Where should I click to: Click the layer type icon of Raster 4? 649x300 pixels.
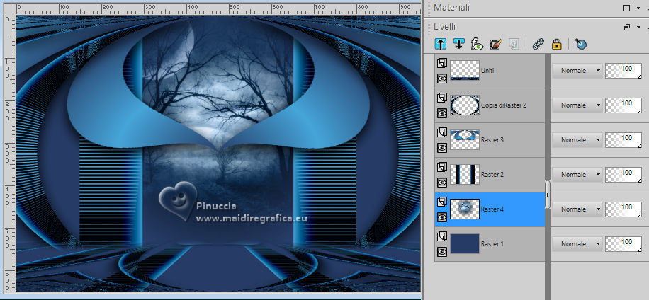pos(442,202)
